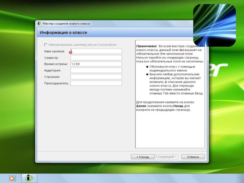Click the wizard icon in the title bar
This screenshot has width=244, height=183.
coord(39,23)
